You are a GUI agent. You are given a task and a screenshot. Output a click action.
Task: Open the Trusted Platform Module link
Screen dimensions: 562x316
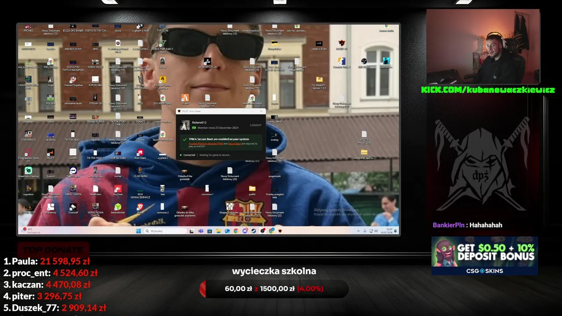click(206, 144)
